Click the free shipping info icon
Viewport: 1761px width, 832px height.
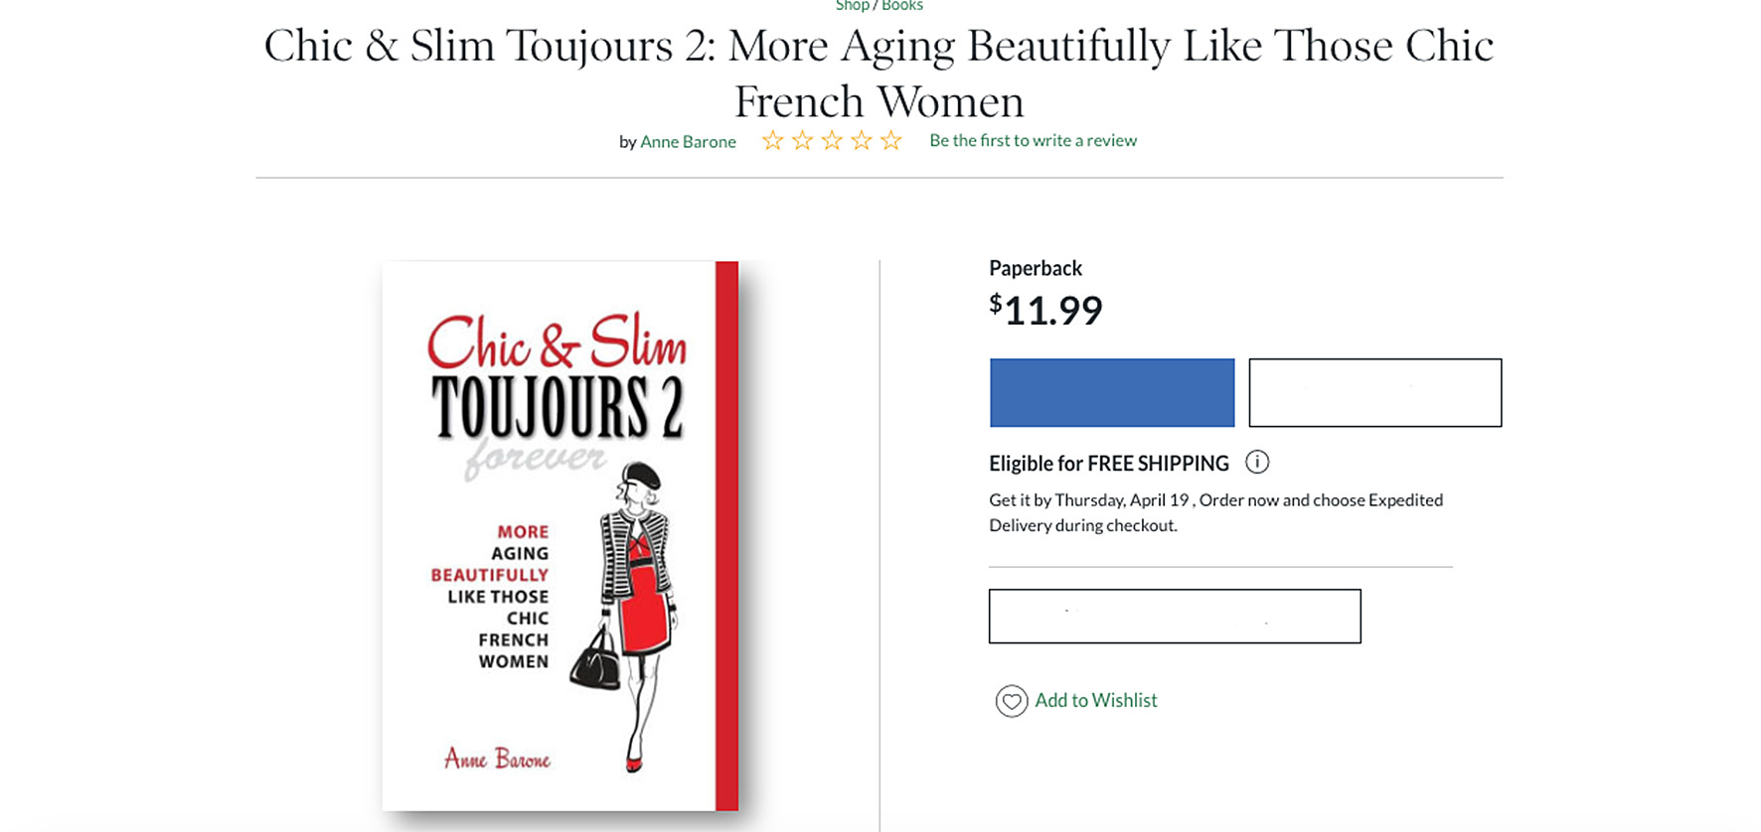point(1257,462)
